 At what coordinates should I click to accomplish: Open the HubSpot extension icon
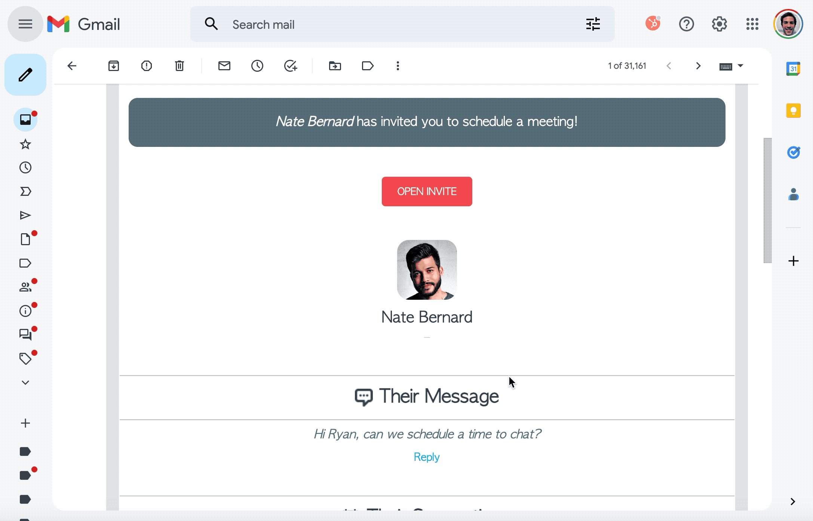click(653, 24)
